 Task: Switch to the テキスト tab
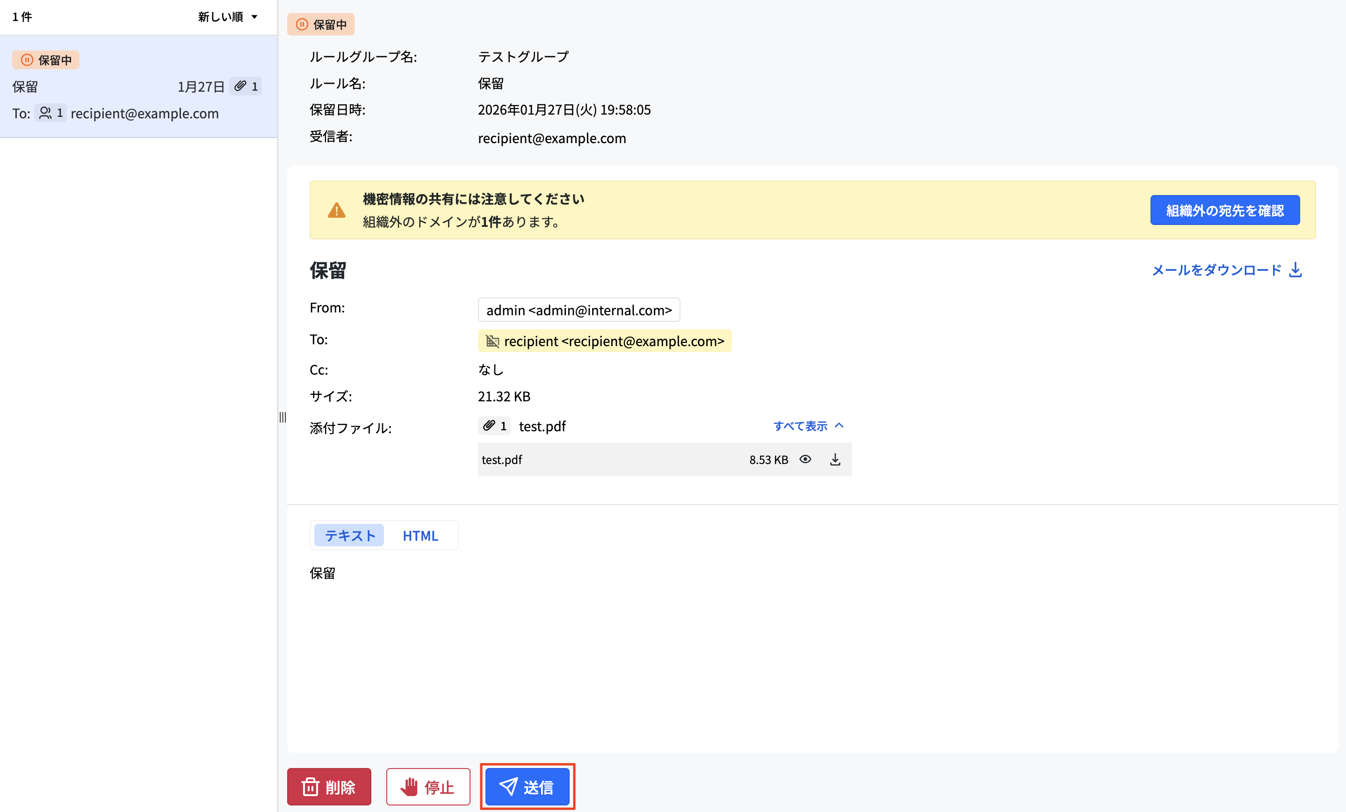pyautogui.click(x=350, y=536)
